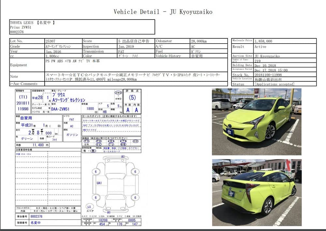The image size is (326, 231).
Task: Click the Applications accepted status text
Action: 274,84
